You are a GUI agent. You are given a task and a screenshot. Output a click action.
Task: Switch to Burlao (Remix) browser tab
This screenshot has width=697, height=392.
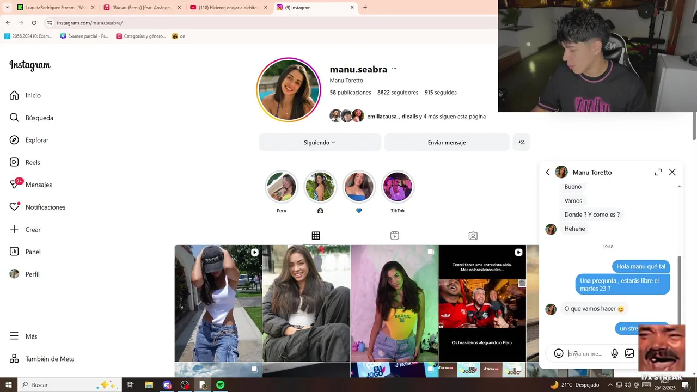pyautogui.click(x=141, y=8)
